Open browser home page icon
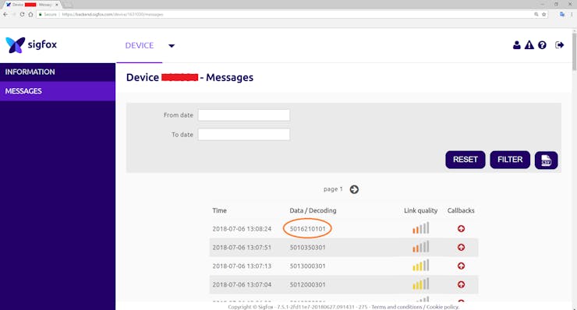This screenshot has width=577, height=310. (x=30, y=14)
